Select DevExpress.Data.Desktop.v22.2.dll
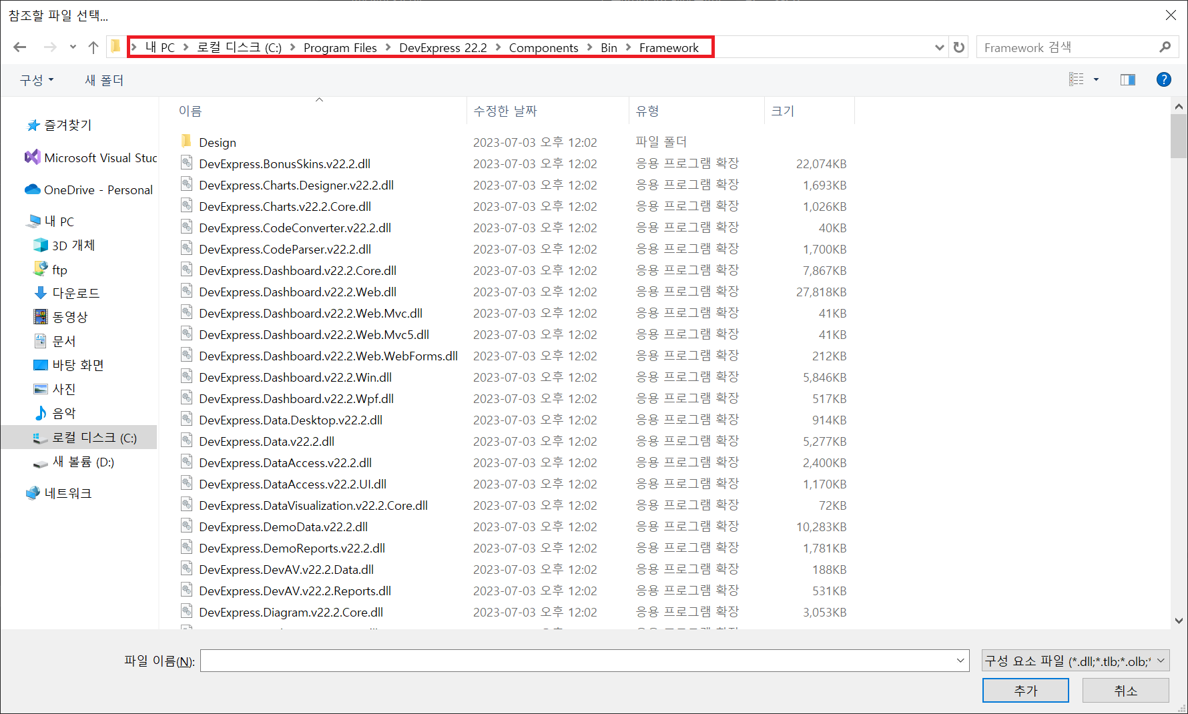The height and width of the screenshot is (714, 1188). pos(290,420)
